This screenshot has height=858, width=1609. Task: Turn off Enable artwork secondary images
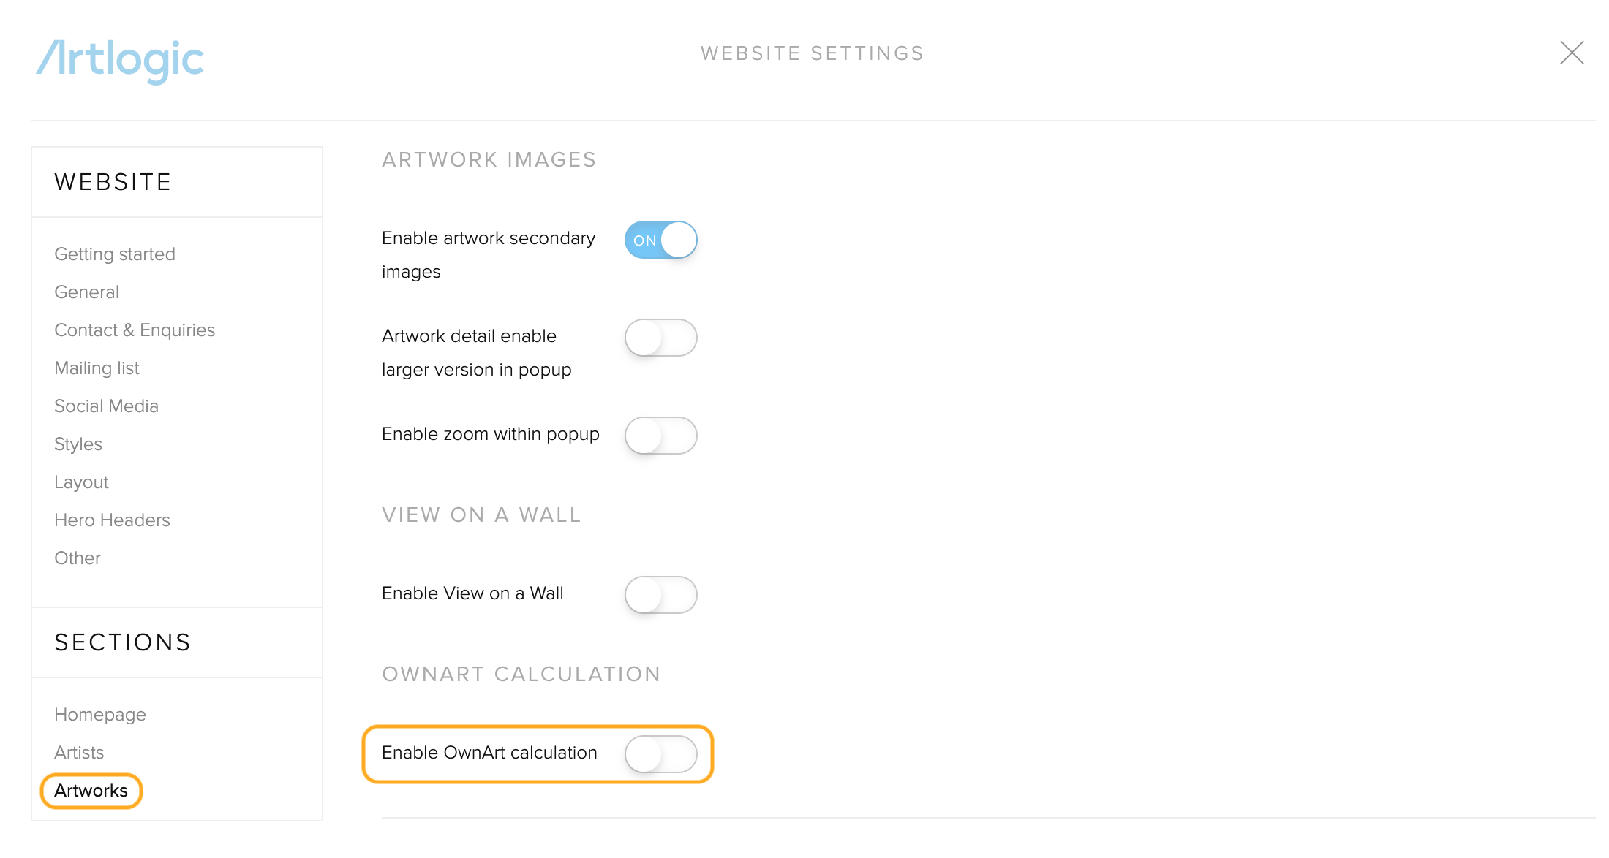[x=660, y=240]
